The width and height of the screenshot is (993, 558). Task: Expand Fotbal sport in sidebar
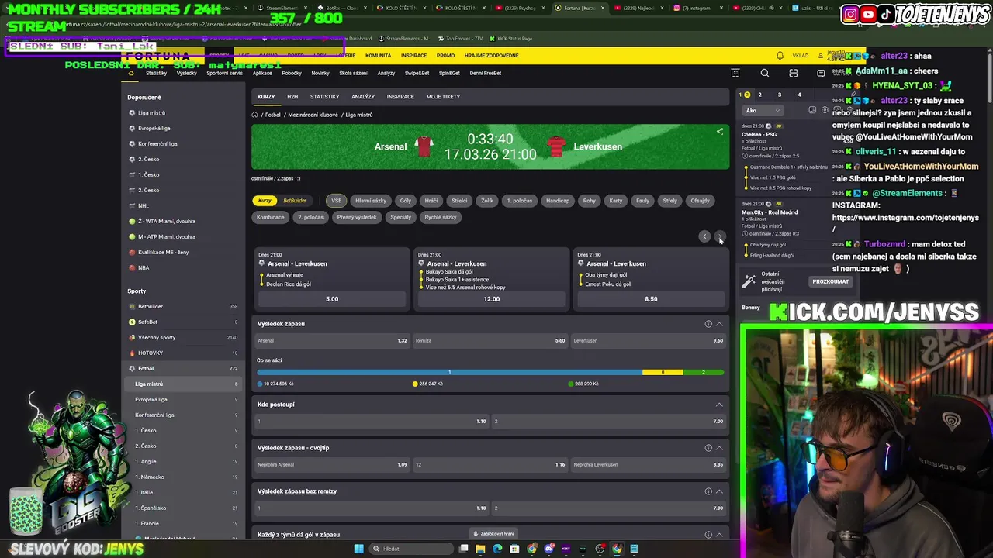click(x=185, y=369)
